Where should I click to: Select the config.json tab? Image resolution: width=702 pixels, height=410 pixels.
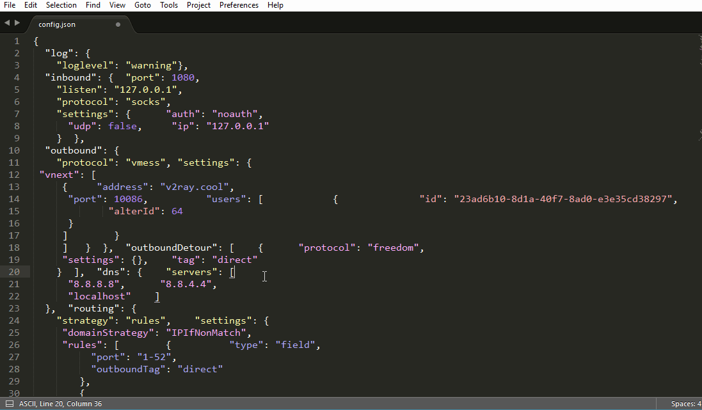[57, 25]
